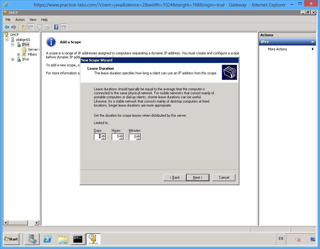Open PowerShell from the taskbar
This screenshot has height=249, width=320.
click(48, 239)
